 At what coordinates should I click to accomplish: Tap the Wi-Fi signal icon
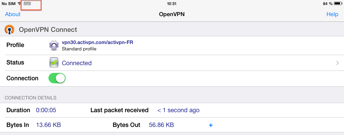(x=20, y=4)
